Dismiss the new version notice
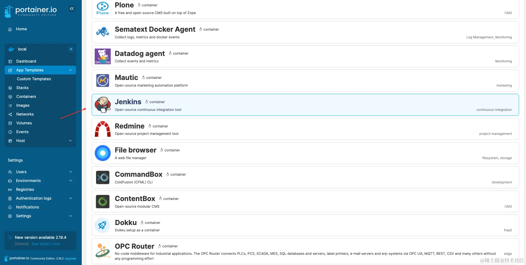 [22, 244]
